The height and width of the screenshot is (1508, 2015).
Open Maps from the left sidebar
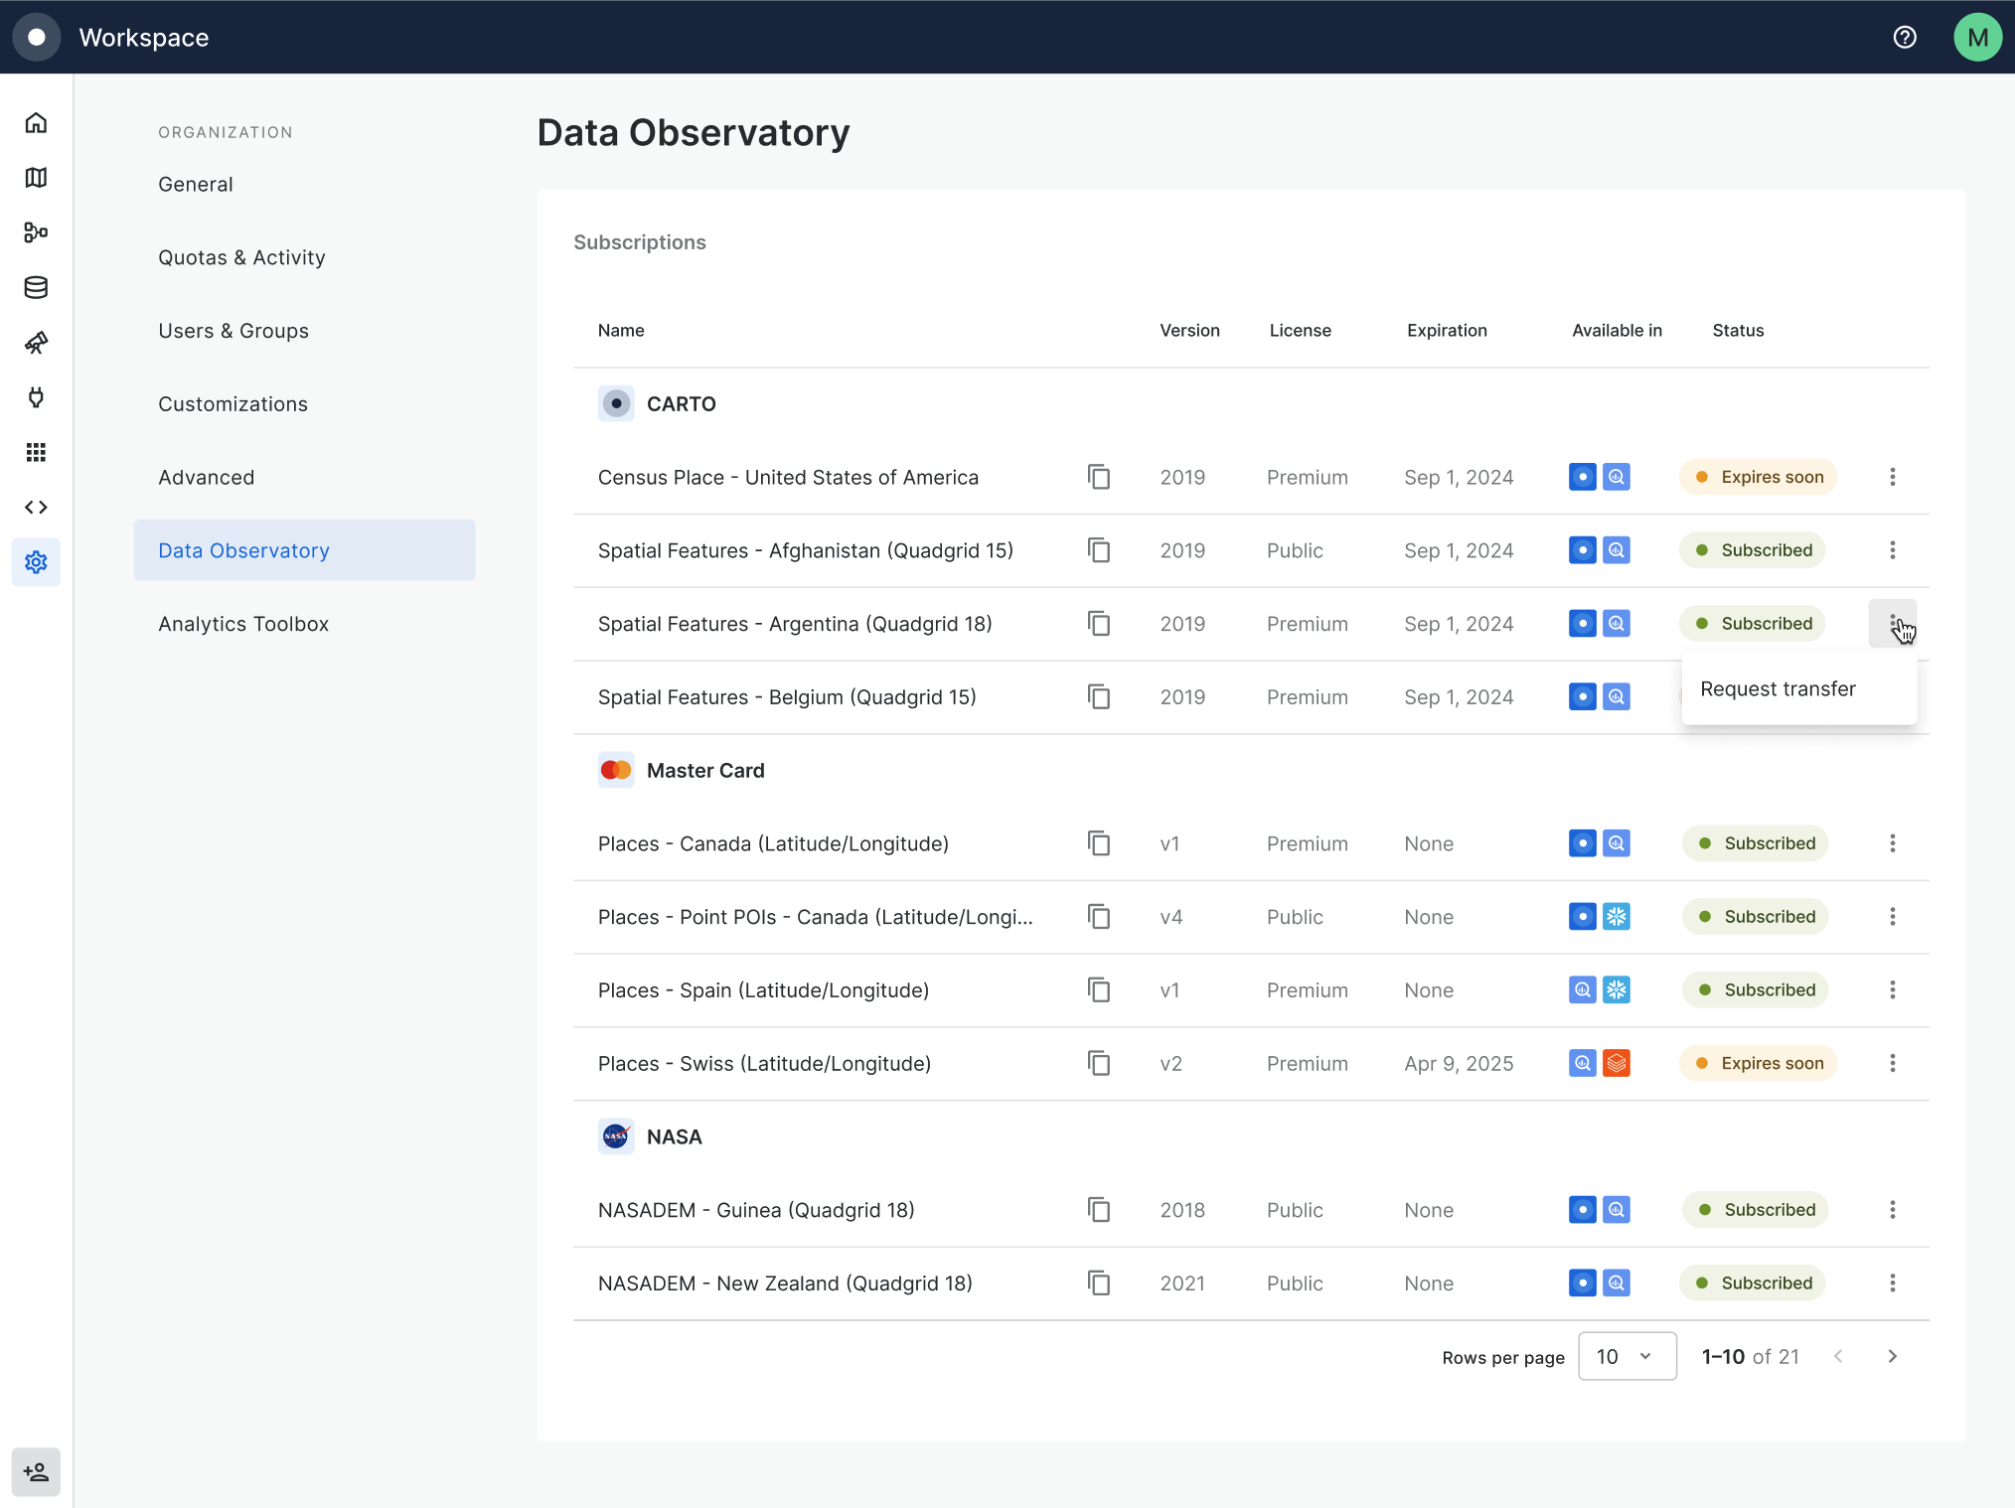click(x=36, y=178)
